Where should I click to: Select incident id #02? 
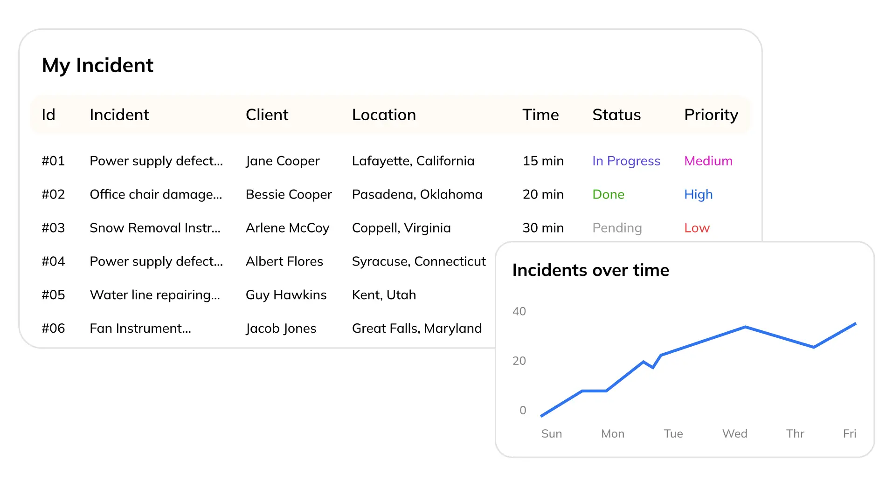53,194
